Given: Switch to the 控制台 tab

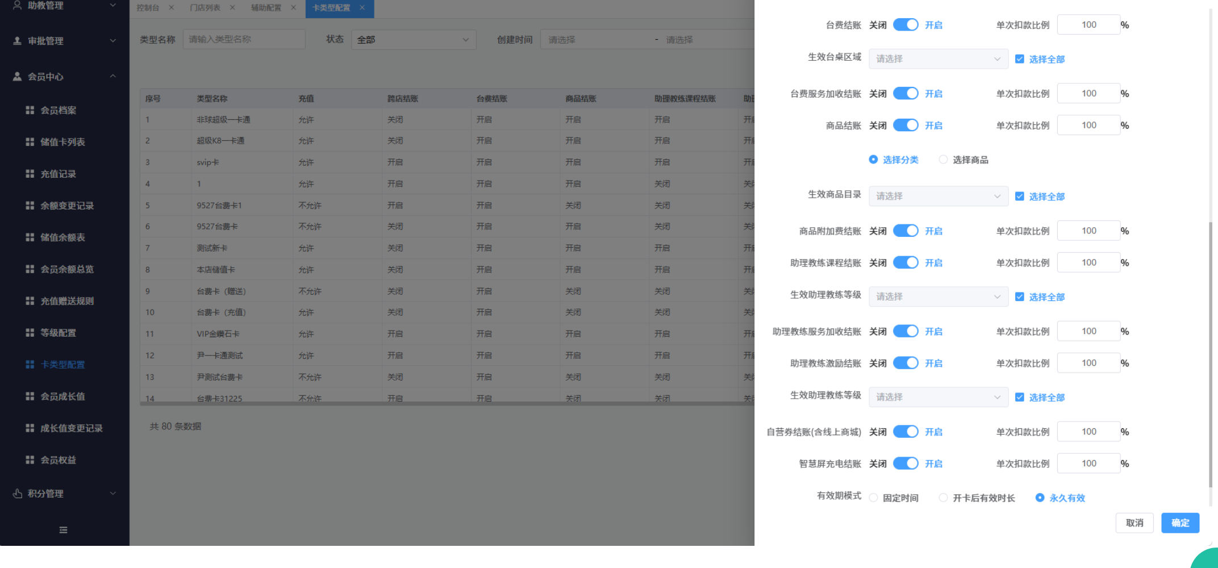Looking at the screenshot, I should coord(148,7).
